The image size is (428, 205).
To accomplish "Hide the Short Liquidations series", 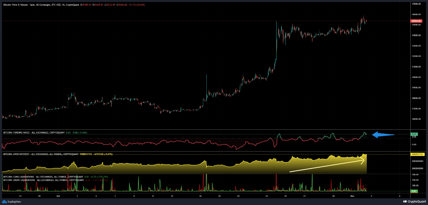I will click(x=37, y=179).
